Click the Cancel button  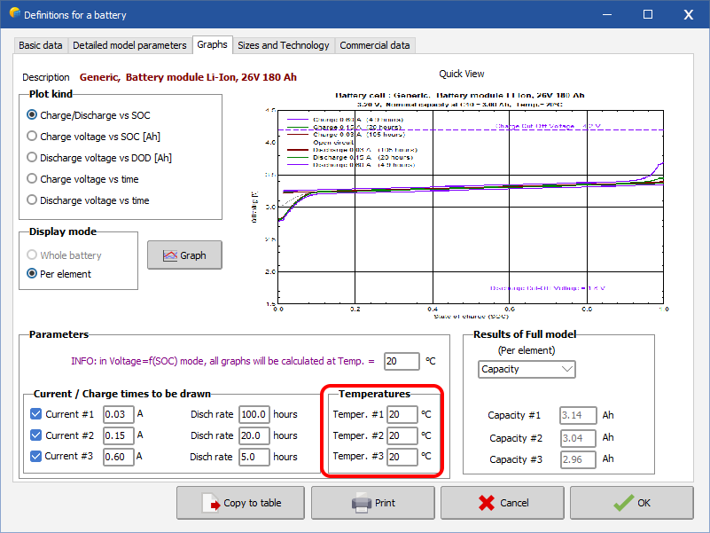(503, 503)
